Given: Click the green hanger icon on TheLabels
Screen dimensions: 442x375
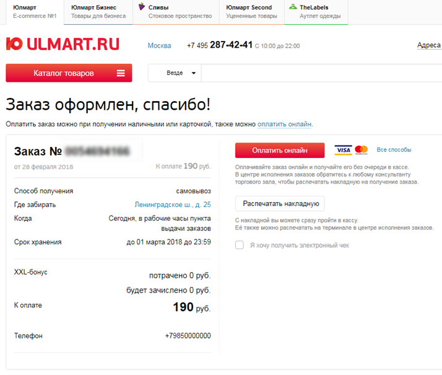Looking at the screenshot, I should pos(293,6).
